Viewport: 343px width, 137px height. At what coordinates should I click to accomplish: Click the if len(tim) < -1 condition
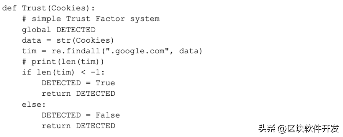click(63, 72)
